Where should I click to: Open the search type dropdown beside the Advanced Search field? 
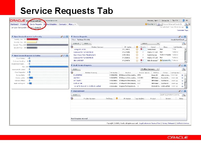159,24
